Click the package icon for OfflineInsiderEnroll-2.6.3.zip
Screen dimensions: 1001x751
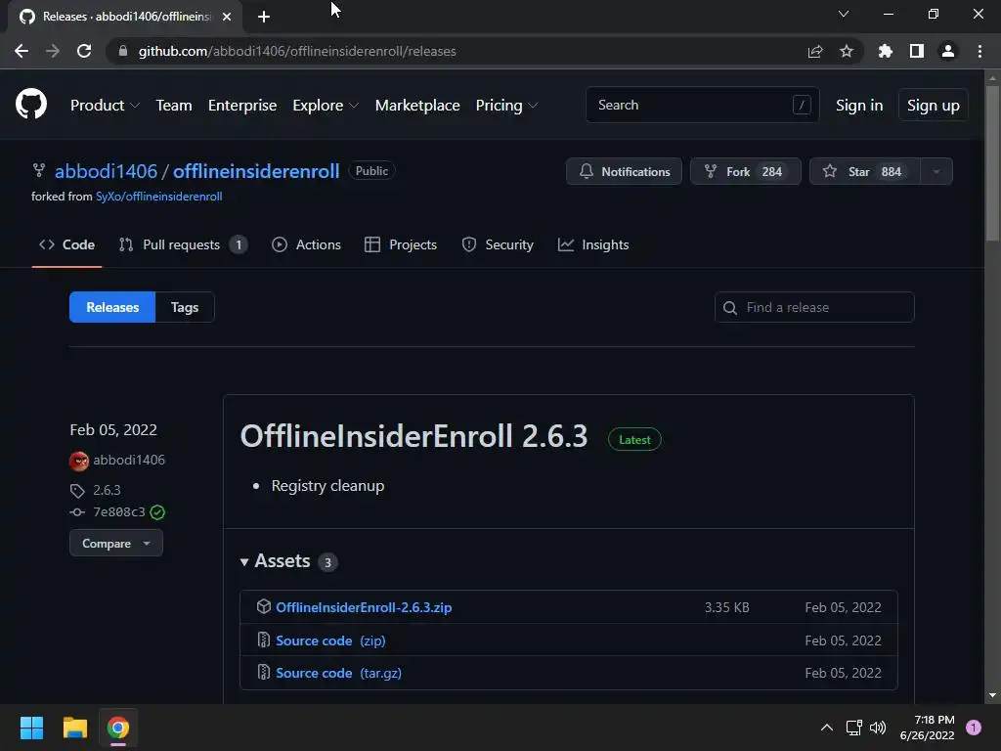click(264, 606)
